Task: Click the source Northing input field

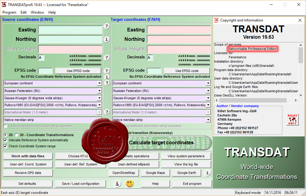Action: click(x=70, y=39)
